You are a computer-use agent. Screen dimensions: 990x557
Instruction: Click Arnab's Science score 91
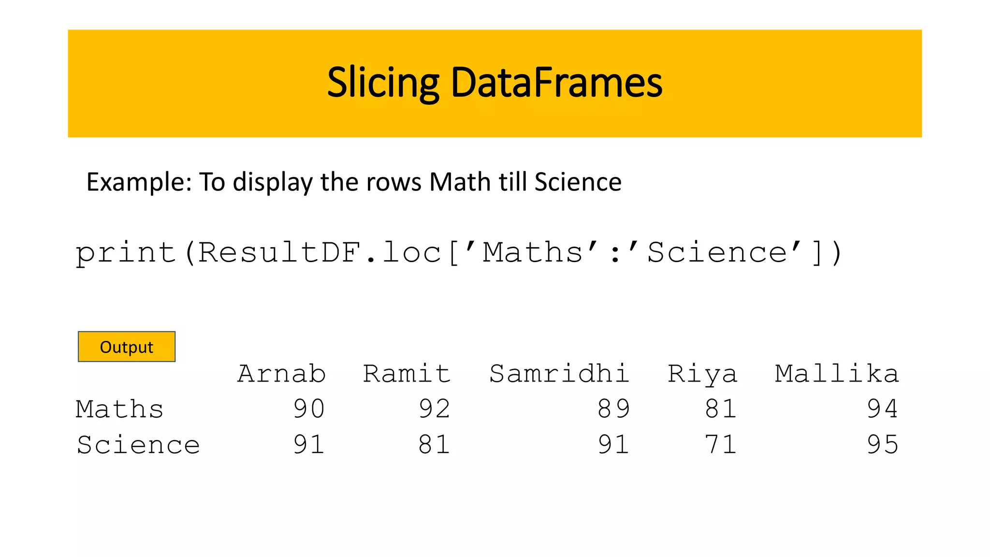(x=309, y=445)
